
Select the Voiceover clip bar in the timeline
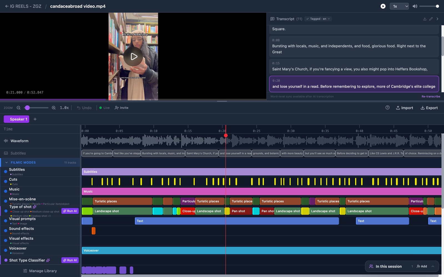click(x=261, y=250)
